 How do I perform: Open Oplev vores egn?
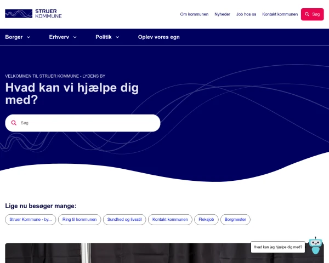click(x=159, y=37)
